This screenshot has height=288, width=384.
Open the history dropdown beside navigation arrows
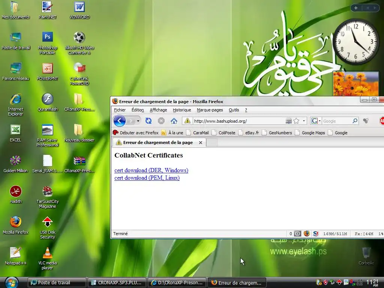coord(138,121)
